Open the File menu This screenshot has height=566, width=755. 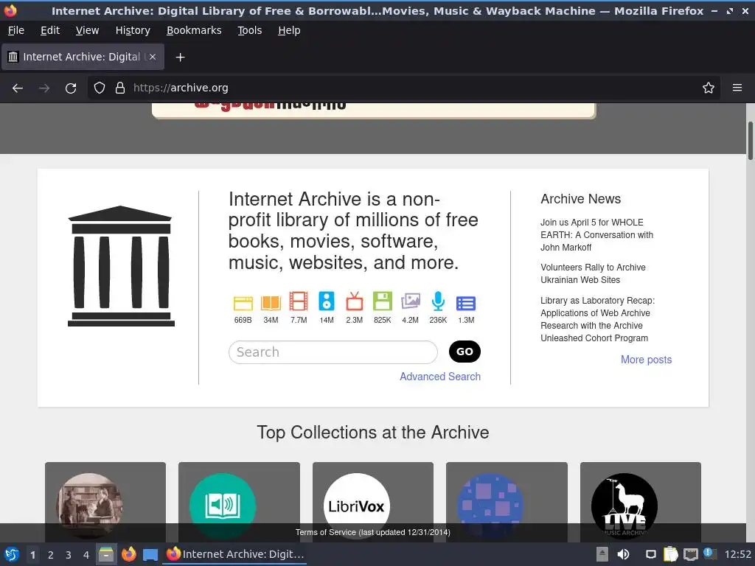coord(16,30)
